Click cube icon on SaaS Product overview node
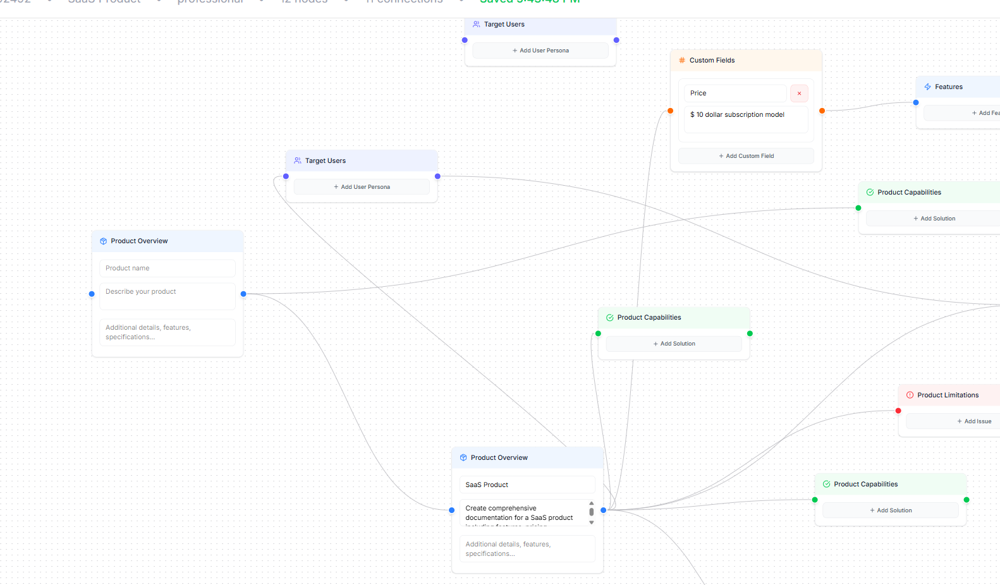This screenshot has width=1000, height=585. (x=463, y=458)
